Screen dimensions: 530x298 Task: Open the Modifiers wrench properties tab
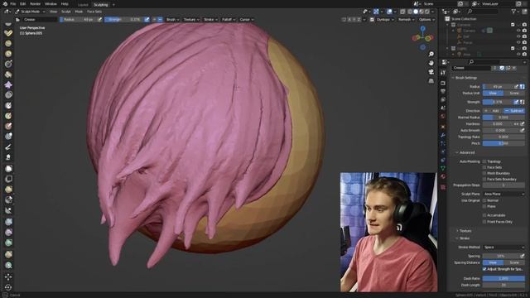[x=443, y=135]
